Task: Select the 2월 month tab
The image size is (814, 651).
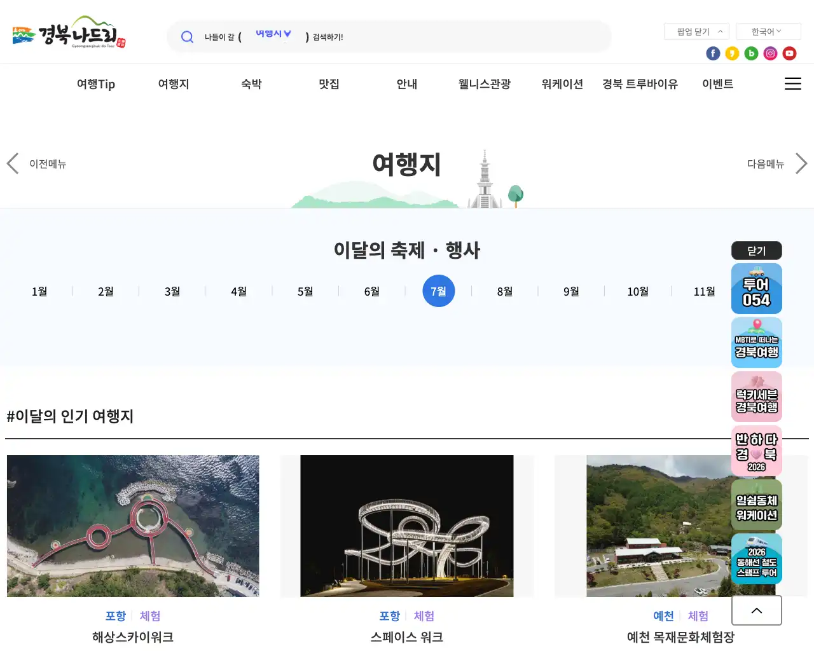Action: pos(106,291)
